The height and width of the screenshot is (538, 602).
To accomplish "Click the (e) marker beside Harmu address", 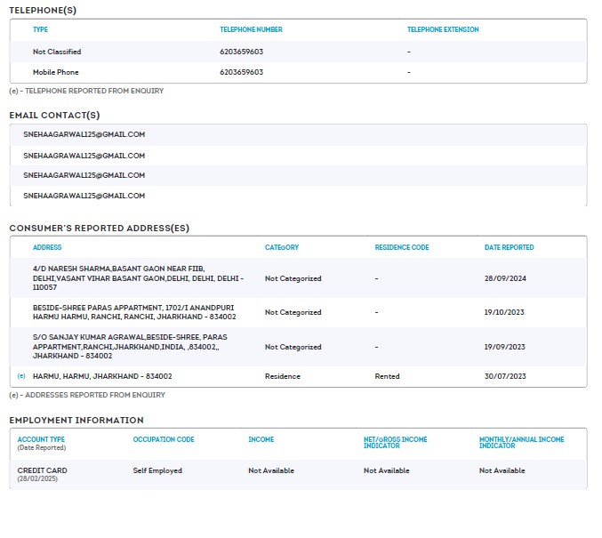I will click(x=21, y=376).
